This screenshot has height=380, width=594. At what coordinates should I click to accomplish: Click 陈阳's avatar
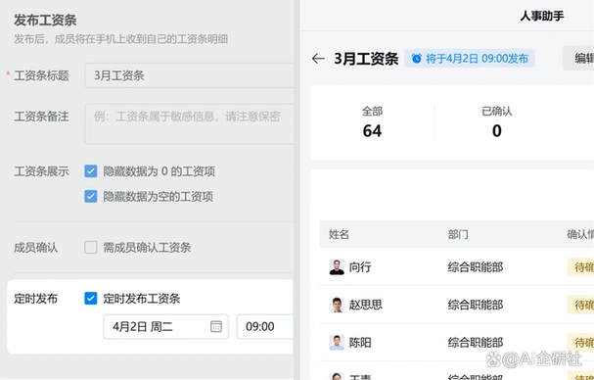(x=337, y=343)
